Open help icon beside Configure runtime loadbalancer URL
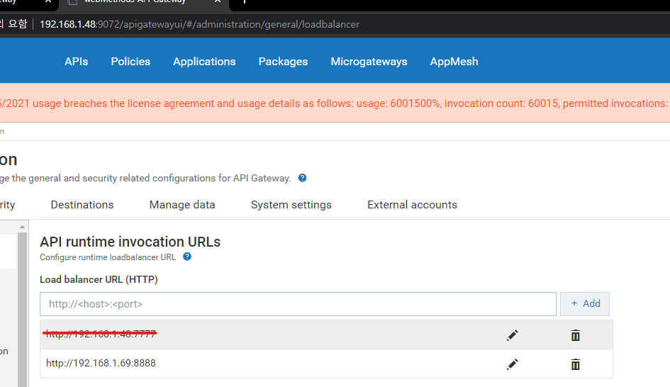This screenshot has width=670, height=387. (x=187, y=257)
